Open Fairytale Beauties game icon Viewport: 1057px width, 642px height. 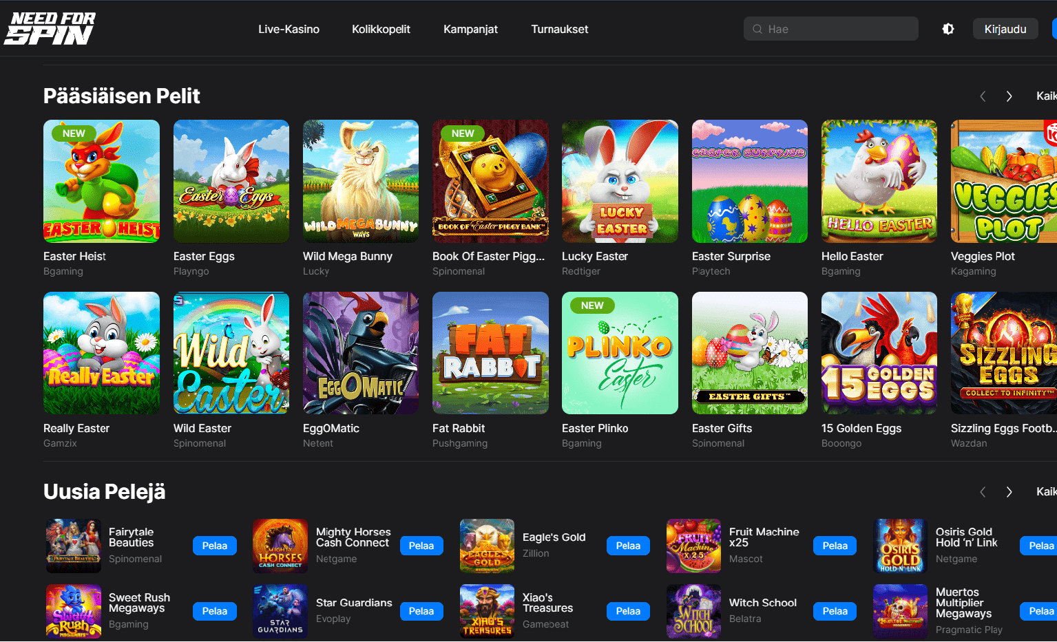click(x=74, y=546)
